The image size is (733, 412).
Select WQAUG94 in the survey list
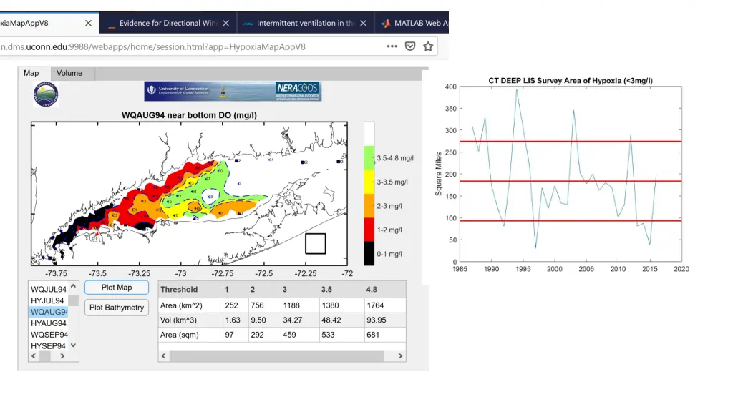pyautogui.click(x=49, y=312)
